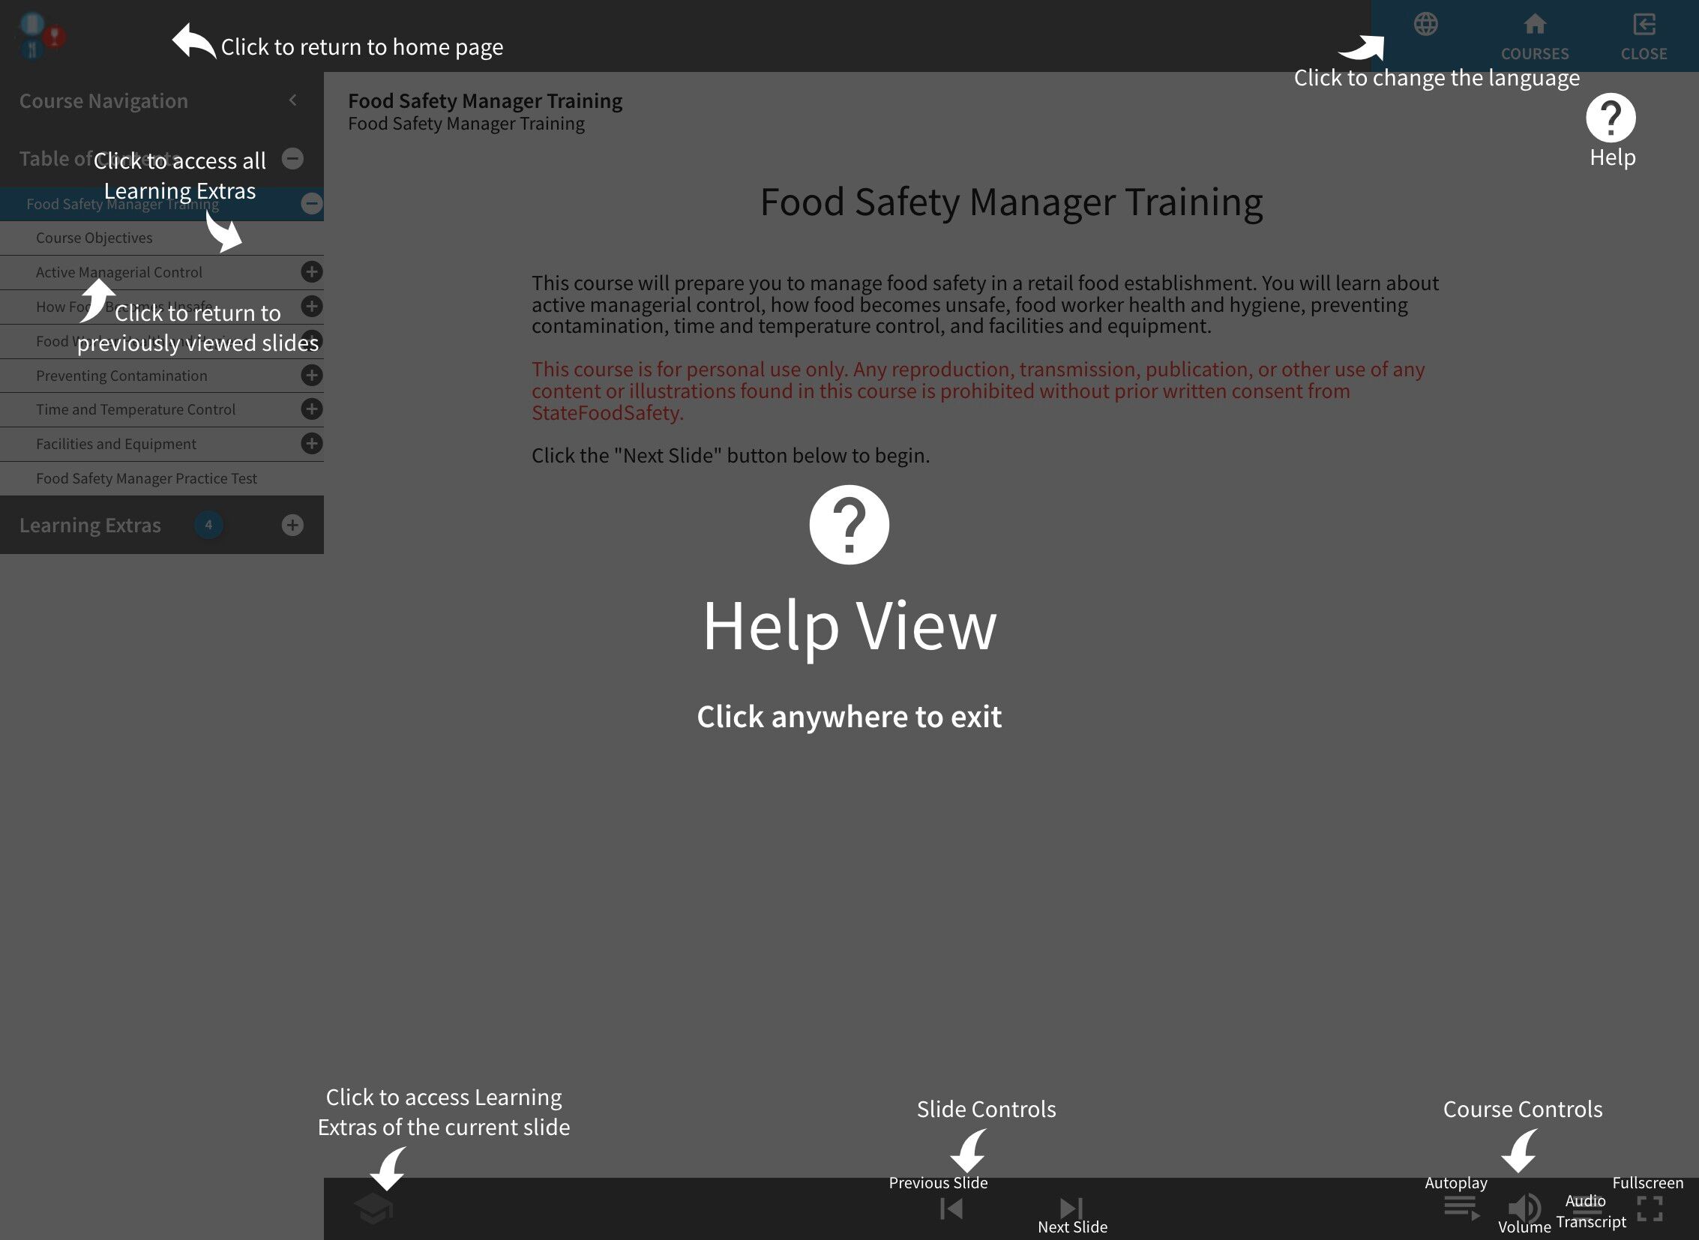Collapse the Course Navigation panel chevron

pos(293,100)
